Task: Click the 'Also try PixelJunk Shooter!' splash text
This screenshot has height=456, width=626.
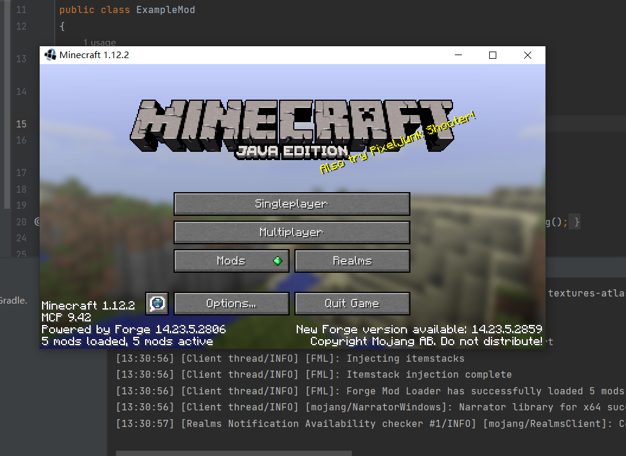Action: 397,142
